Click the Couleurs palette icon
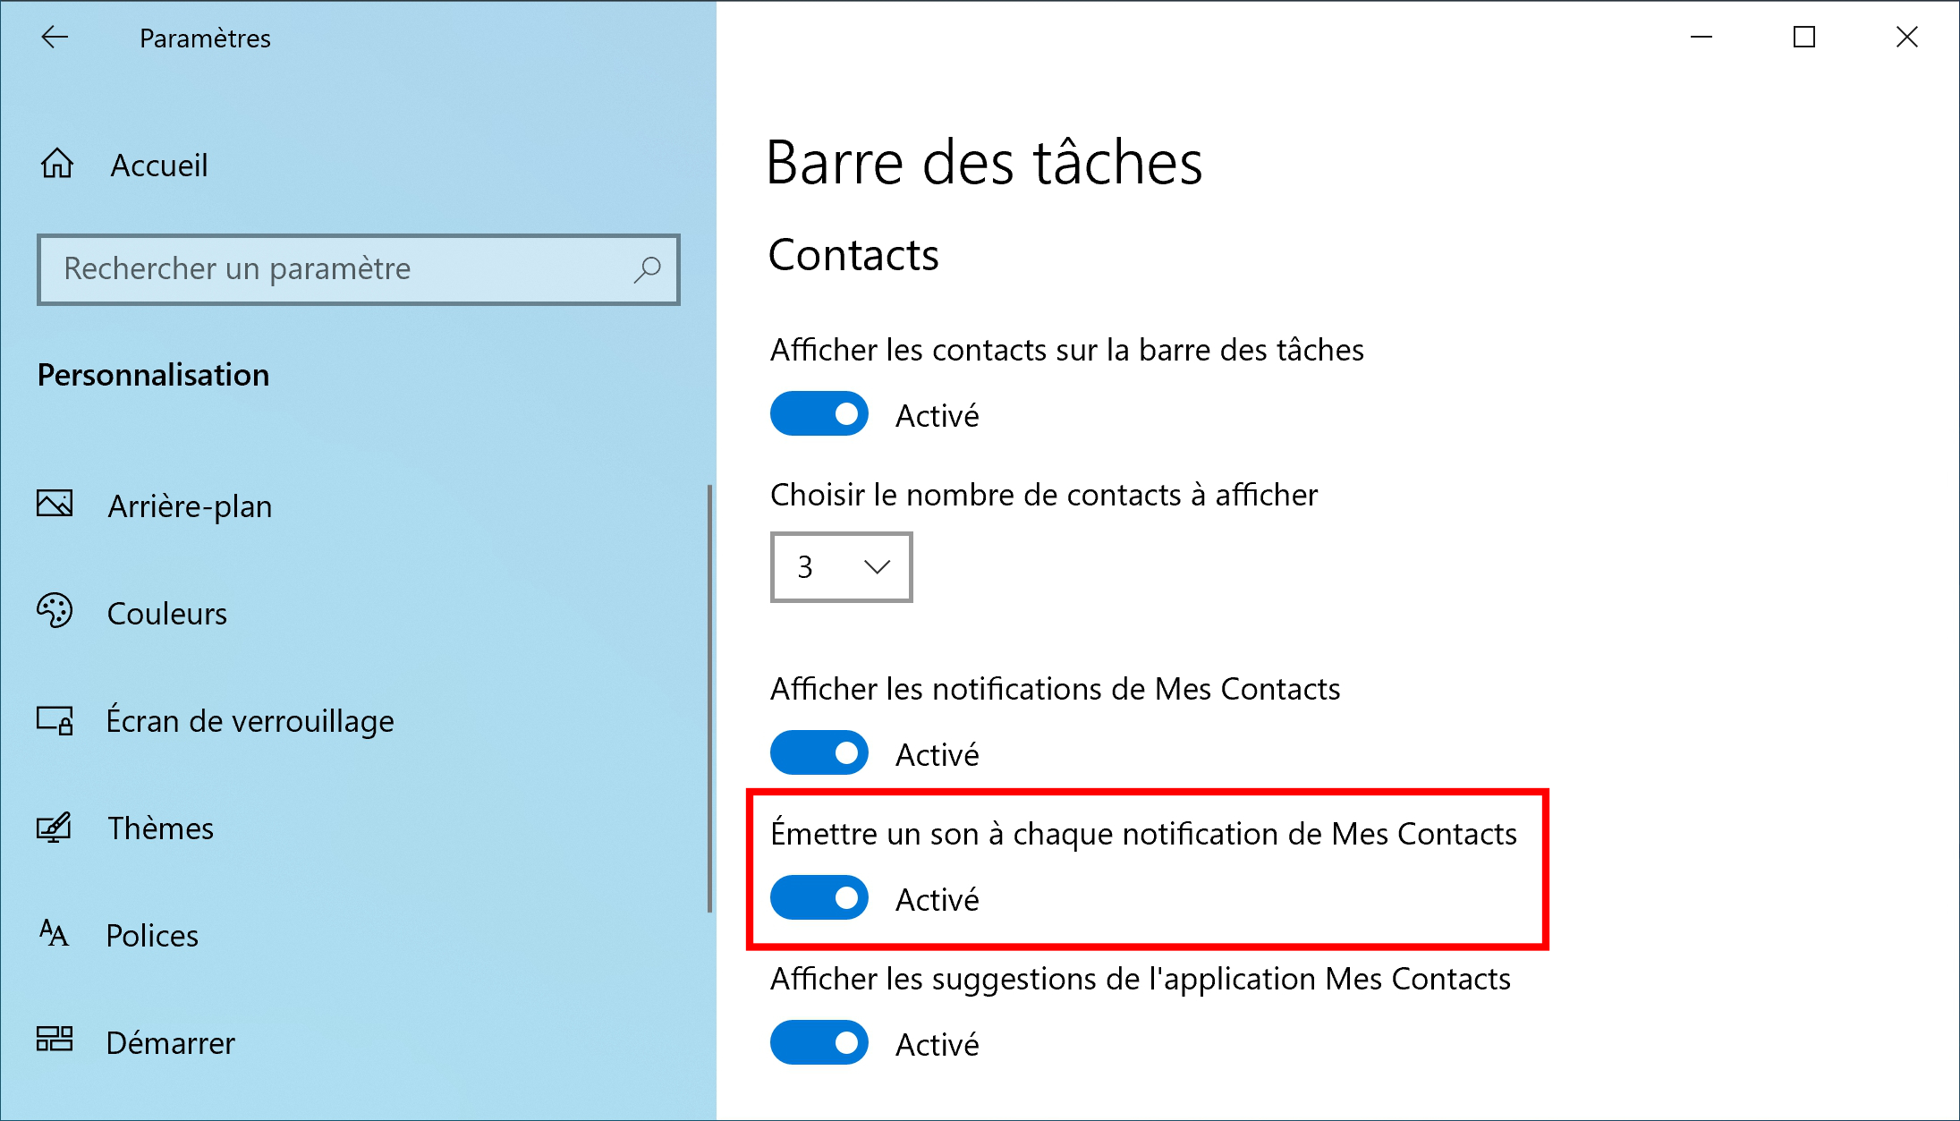This screenshot has height=1121, width=1960. [55, 611]
